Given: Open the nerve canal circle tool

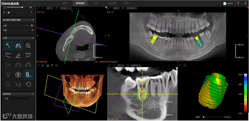Looking at the screenshot, I should click(18, 75).
